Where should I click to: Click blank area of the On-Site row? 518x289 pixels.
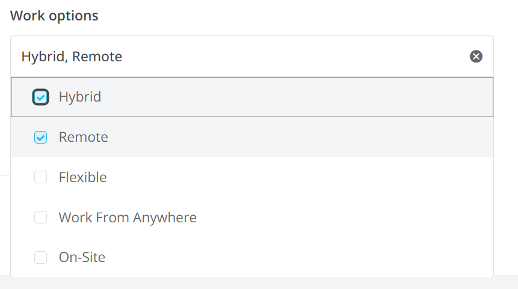(x=301, y=258)
